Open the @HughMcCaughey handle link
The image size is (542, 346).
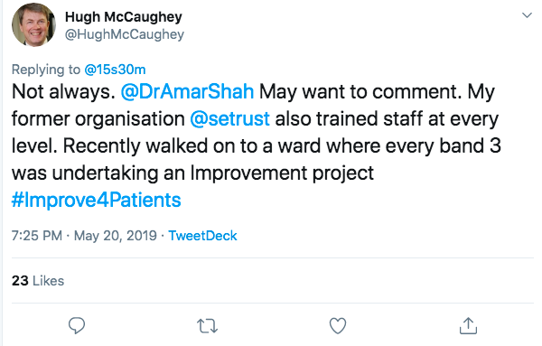pos(125,34)
